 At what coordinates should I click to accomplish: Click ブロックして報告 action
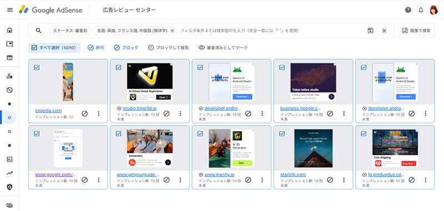tap(169, 48)
